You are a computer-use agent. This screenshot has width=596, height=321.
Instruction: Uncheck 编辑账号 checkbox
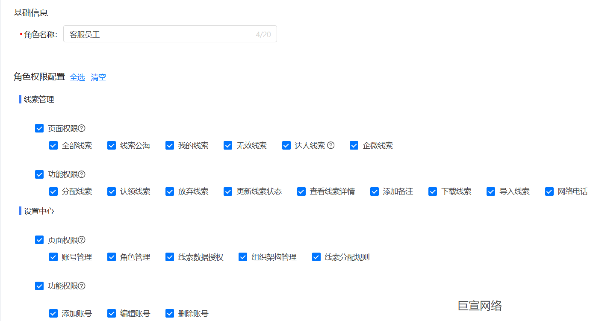[x=112, y=313]
